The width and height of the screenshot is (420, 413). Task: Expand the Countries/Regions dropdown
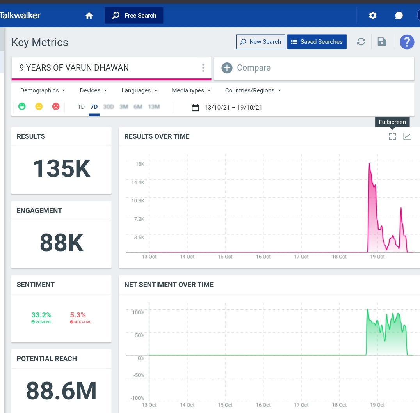(253, 90)
